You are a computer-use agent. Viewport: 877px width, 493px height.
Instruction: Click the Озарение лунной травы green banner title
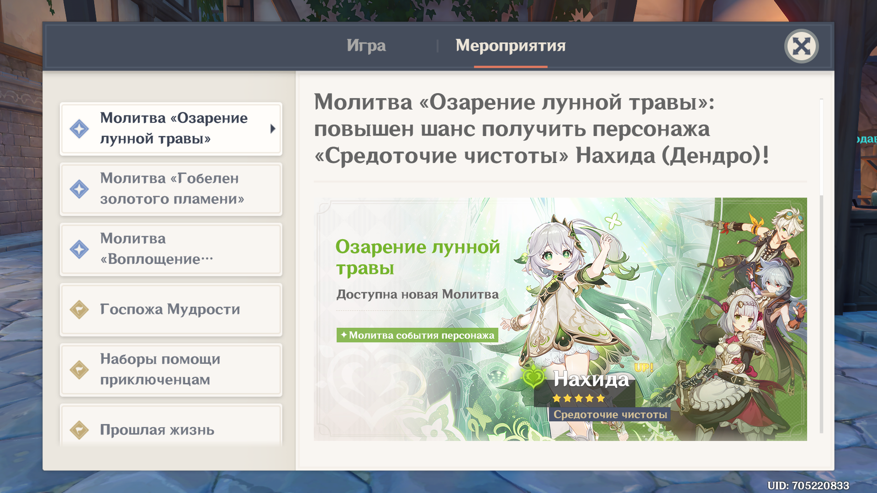tap(417, 257)
